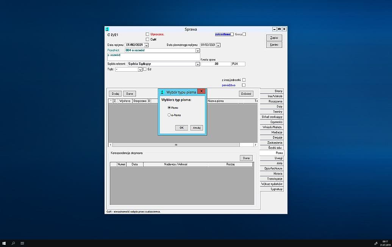Image resolution: width=392 pixels, height=247 pixels.
Task: Toggle the Ed checkbox
Action: [145, 69]
